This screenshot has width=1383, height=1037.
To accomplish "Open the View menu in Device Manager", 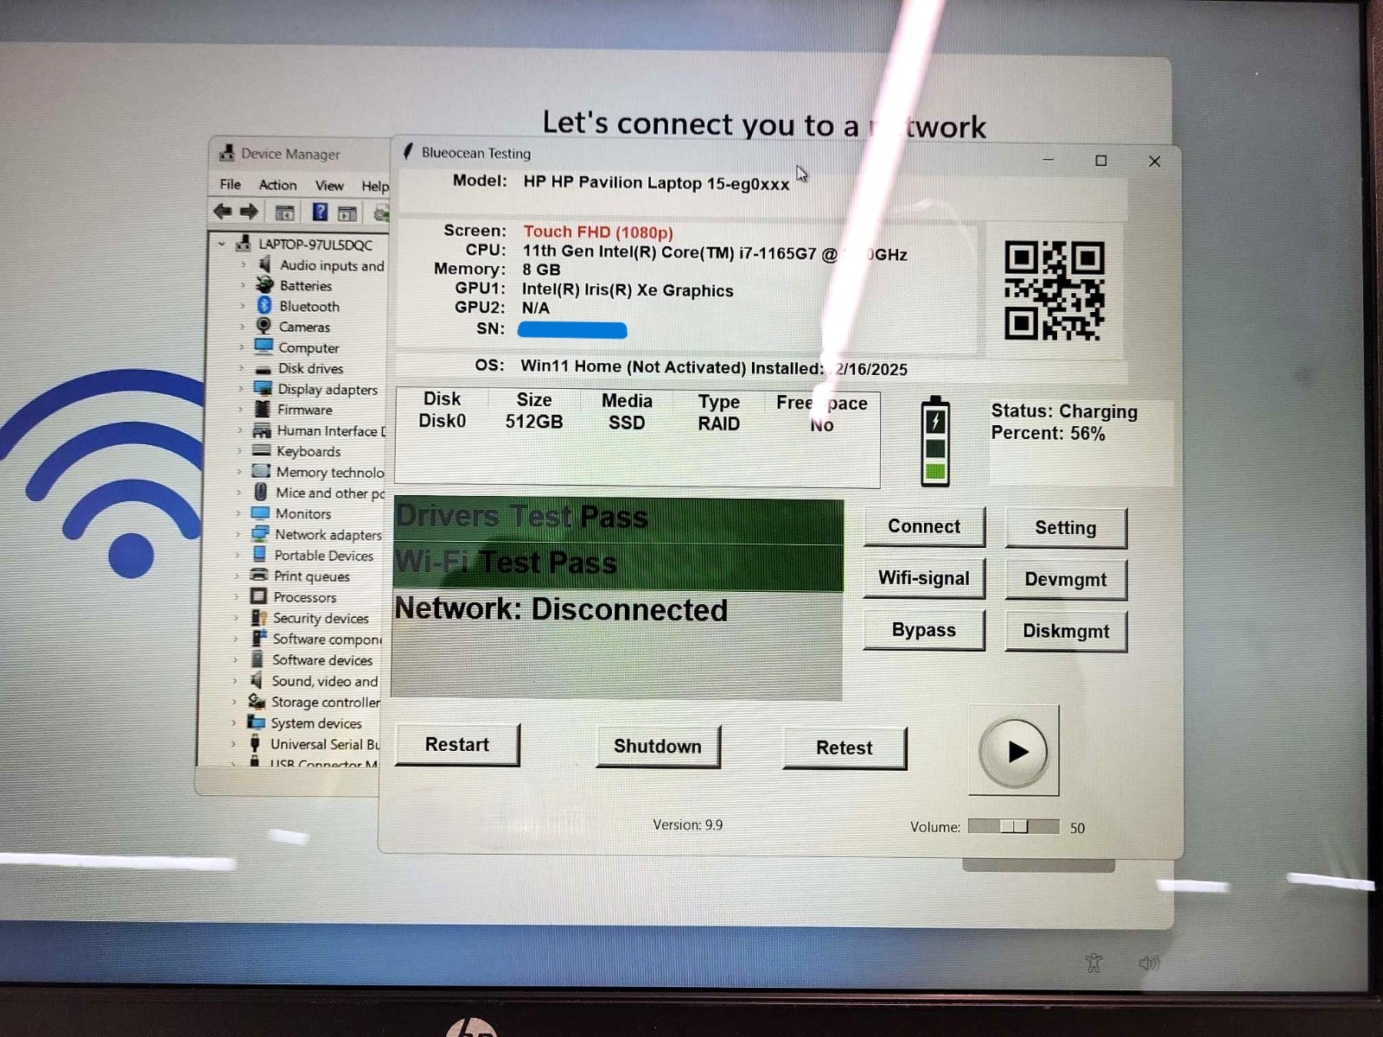I will point(329,186).
